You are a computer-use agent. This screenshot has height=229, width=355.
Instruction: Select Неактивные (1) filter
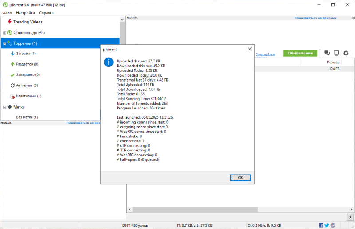(29, 96)
